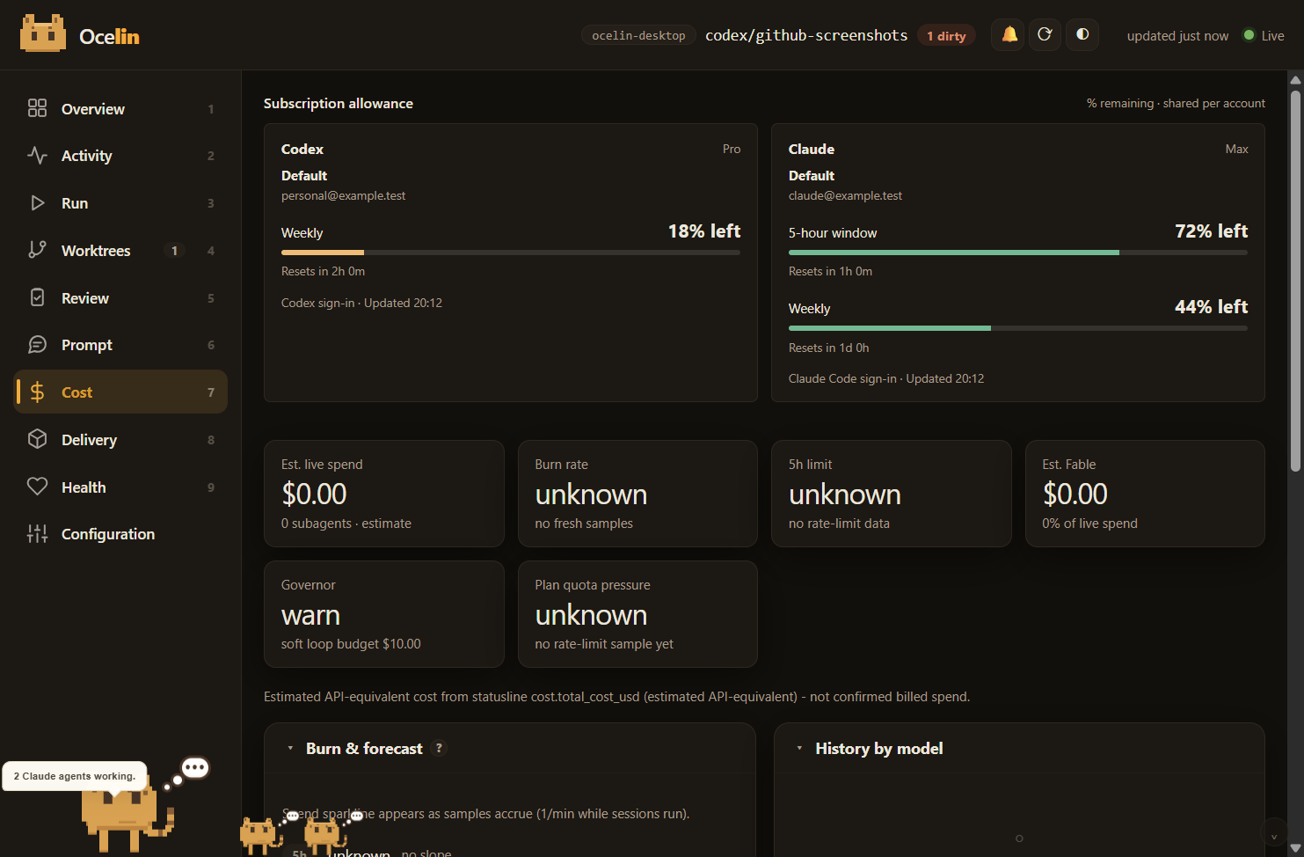The height and width of the screenshot is (857, 1304).
Task: Click the Cost dollar sign icon
Action: (37, 392)
